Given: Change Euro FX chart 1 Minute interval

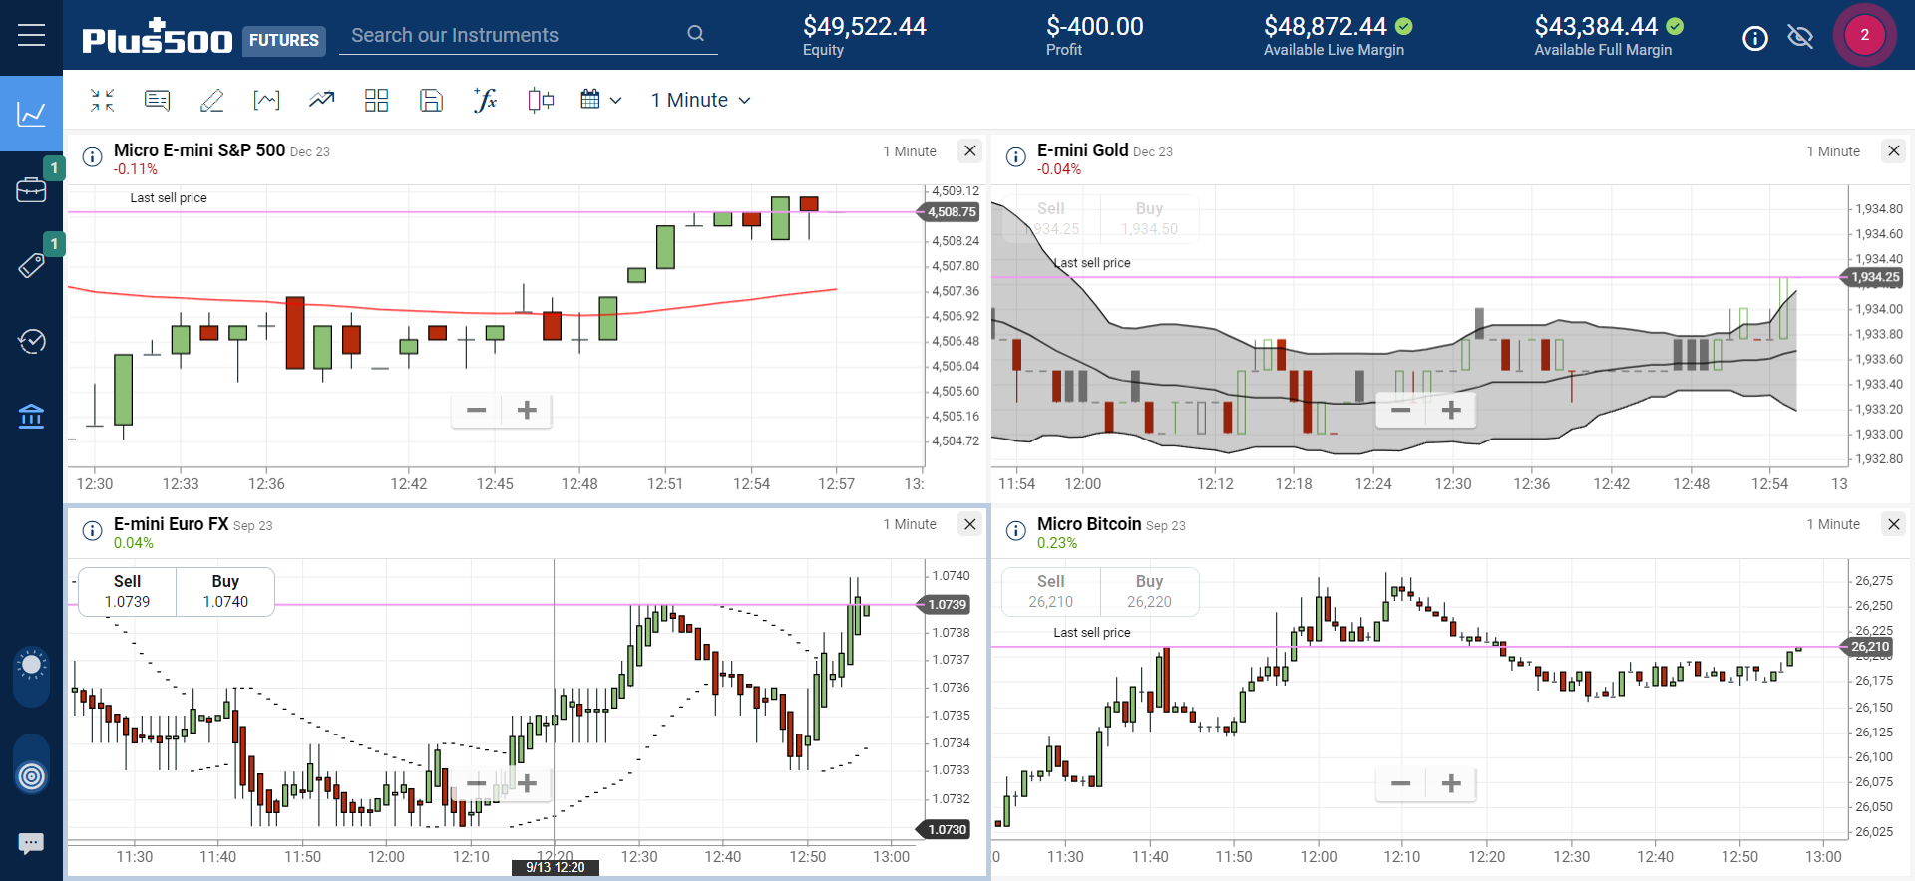Looking at the screenshot, I should (910, 524).
